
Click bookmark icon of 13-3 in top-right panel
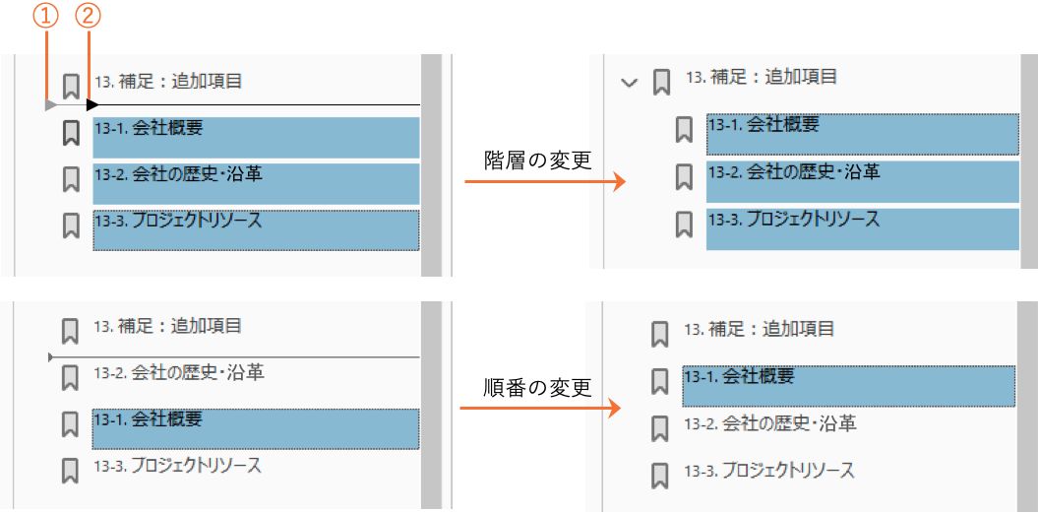(x=685, y=224)
